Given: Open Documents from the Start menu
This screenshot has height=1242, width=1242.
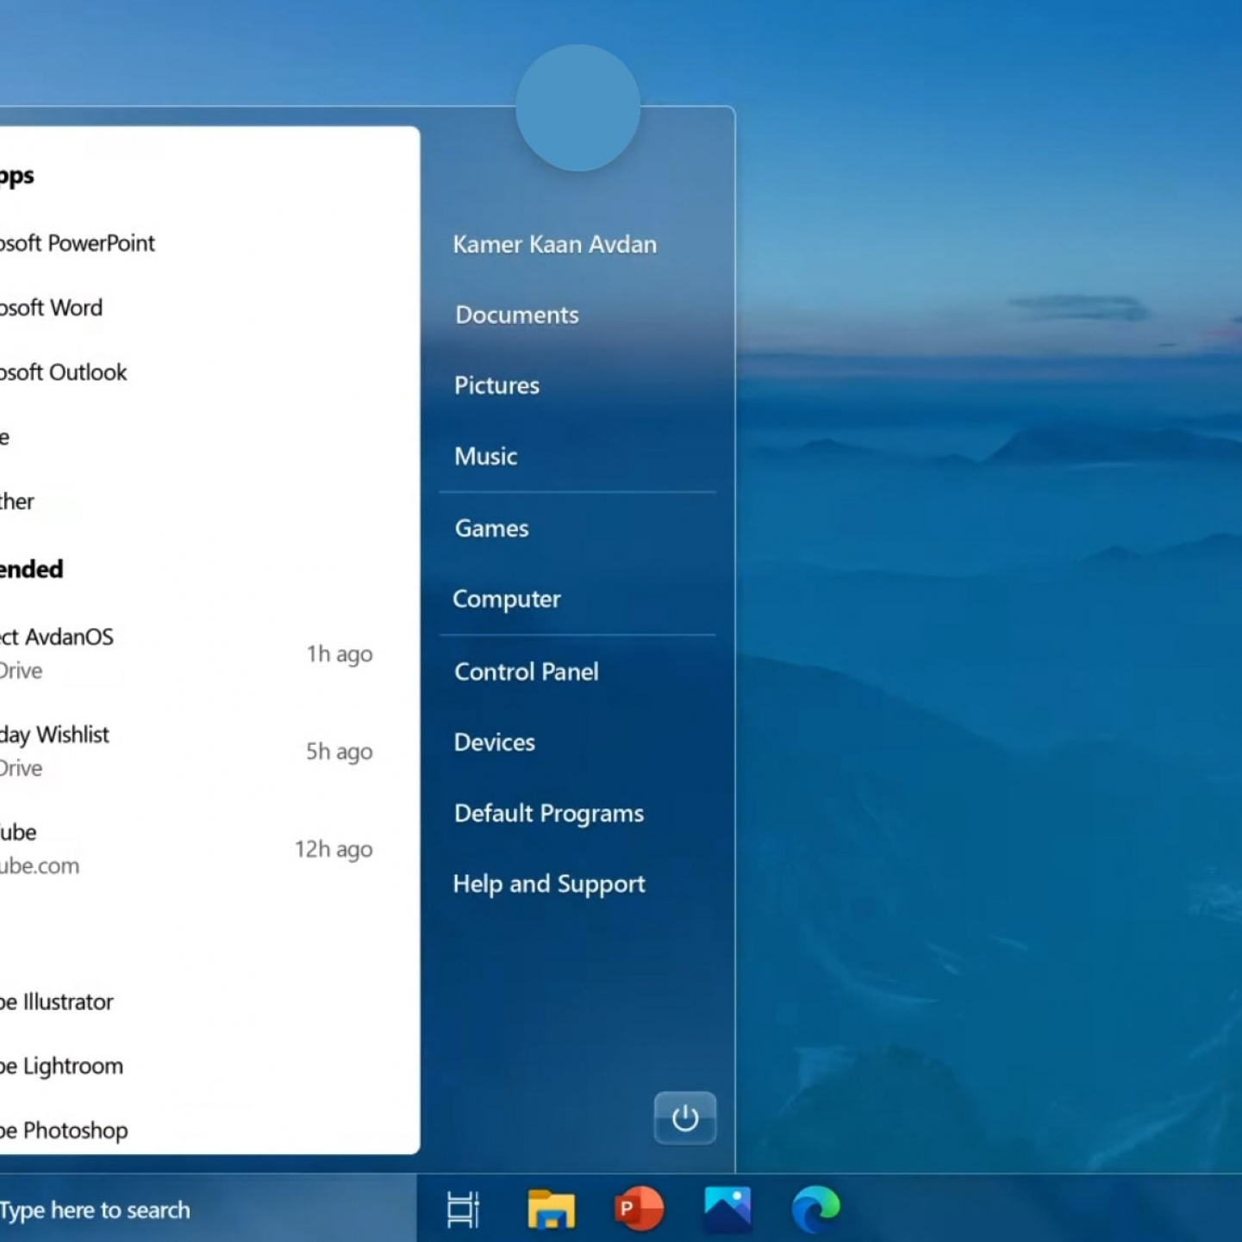Looking at the screenshot, I should (516, 315).
